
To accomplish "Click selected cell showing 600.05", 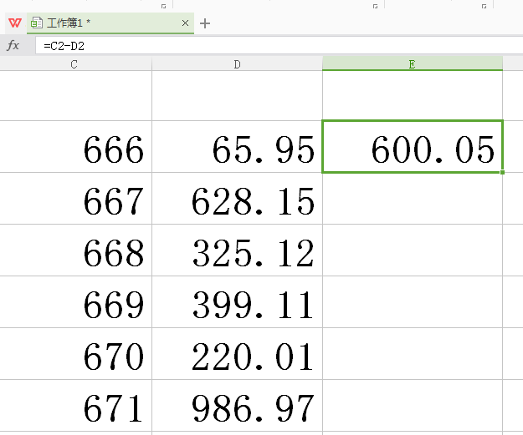I will coord(413,147).
